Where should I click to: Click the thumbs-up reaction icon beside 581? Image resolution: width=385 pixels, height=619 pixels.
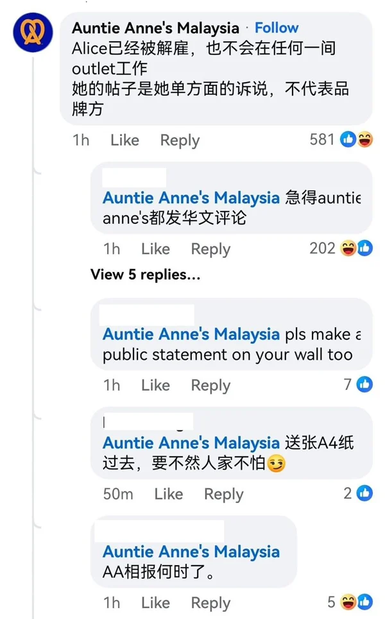click(x=348, y=139)
